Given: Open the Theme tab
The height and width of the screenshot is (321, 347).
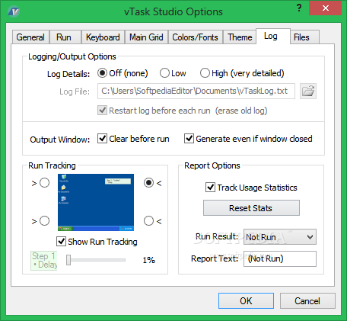Looking at the screenshot, I should [240, 37].
